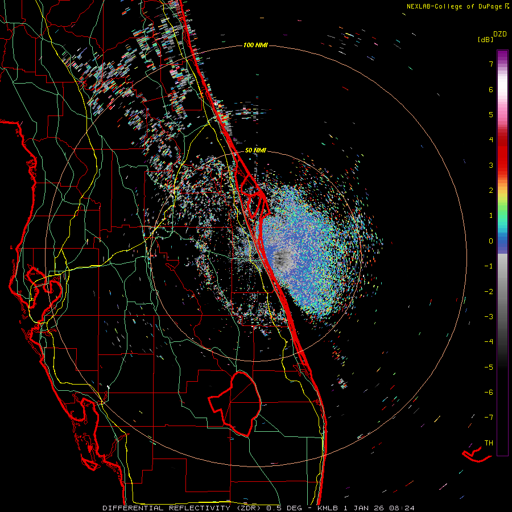Click the 6 value on the color scale
This screenshot has width=512, height=512.
(x=491, y=89)
